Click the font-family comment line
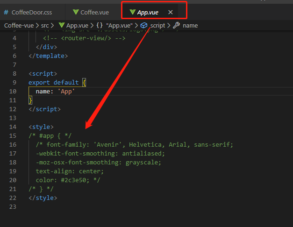293x227 pixels. [x=135, y=145]
